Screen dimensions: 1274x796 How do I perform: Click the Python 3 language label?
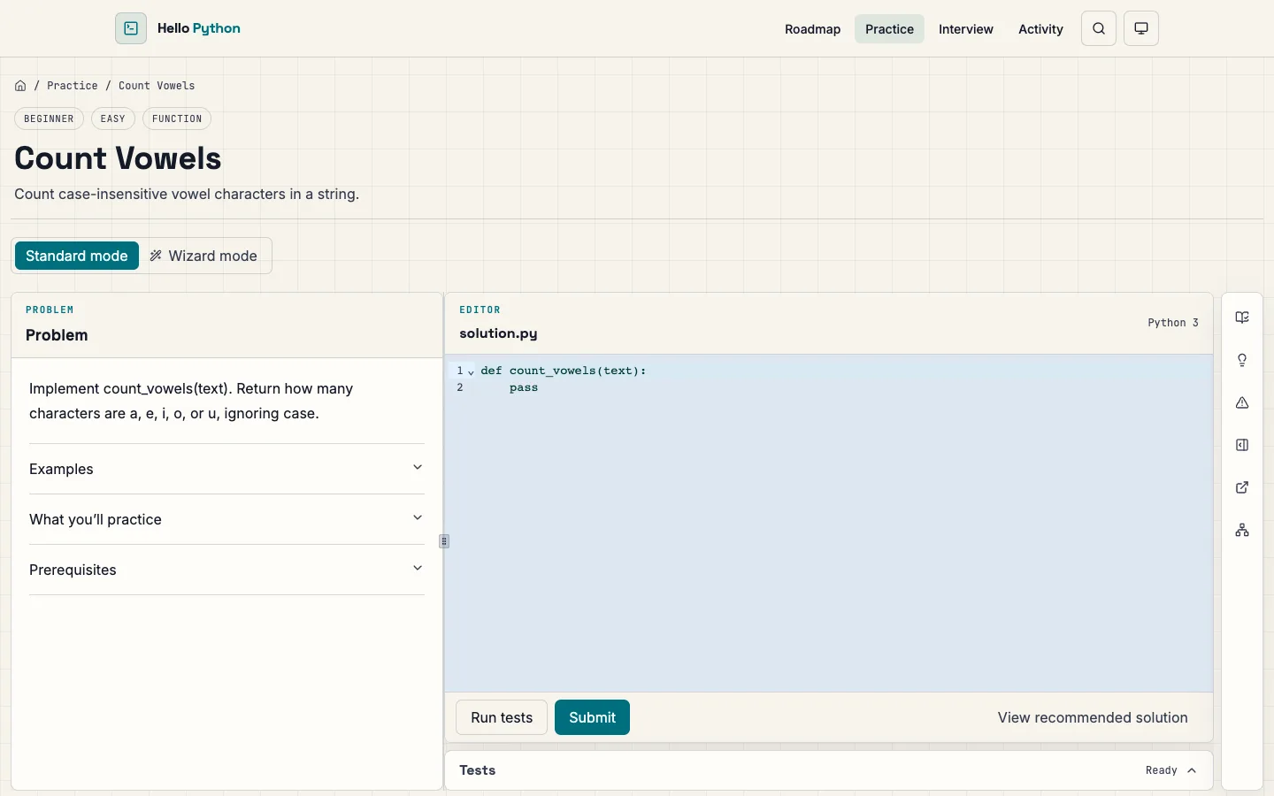coord(1173,323)
